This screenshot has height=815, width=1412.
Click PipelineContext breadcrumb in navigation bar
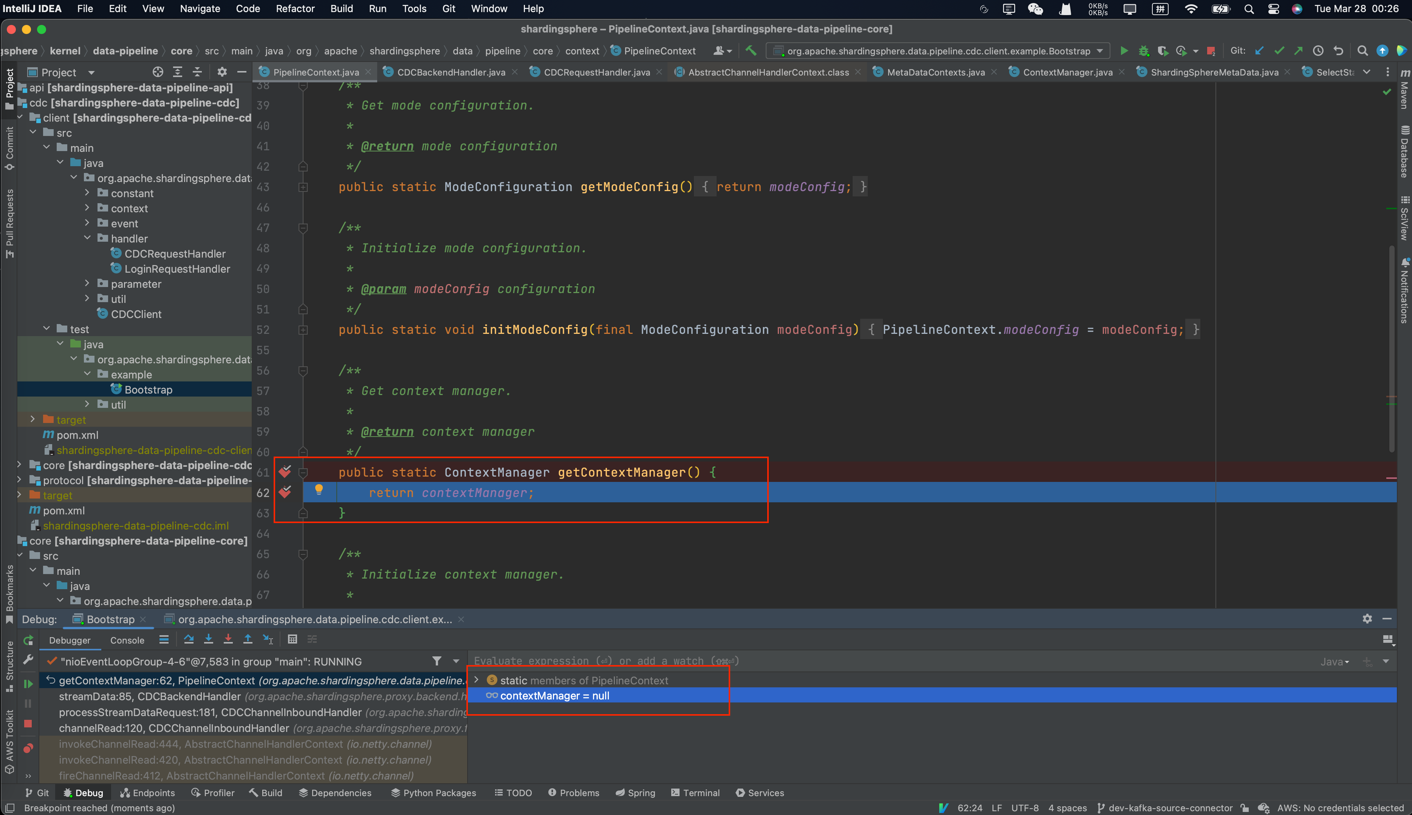(x=653, y=51)
